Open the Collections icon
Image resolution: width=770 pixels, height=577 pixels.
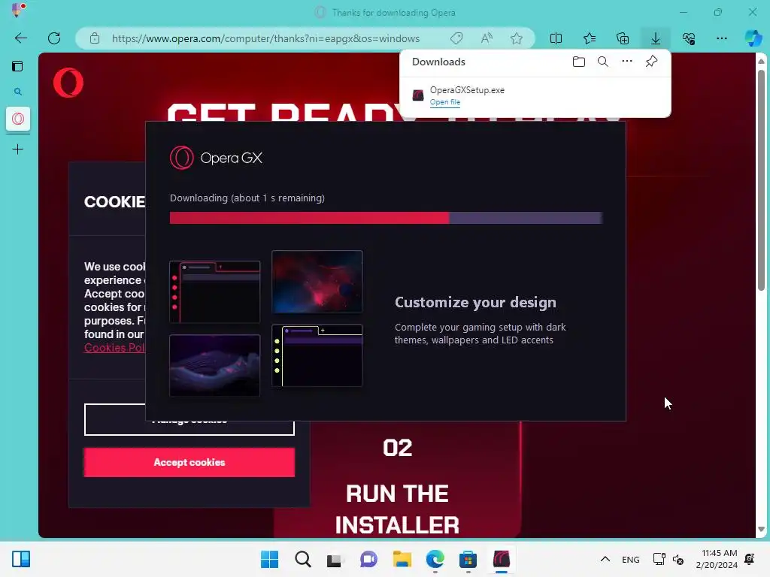pos(623,38)
